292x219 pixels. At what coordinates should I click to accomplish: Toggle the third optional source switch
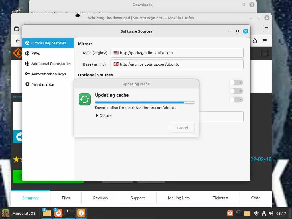click(236, 100)
